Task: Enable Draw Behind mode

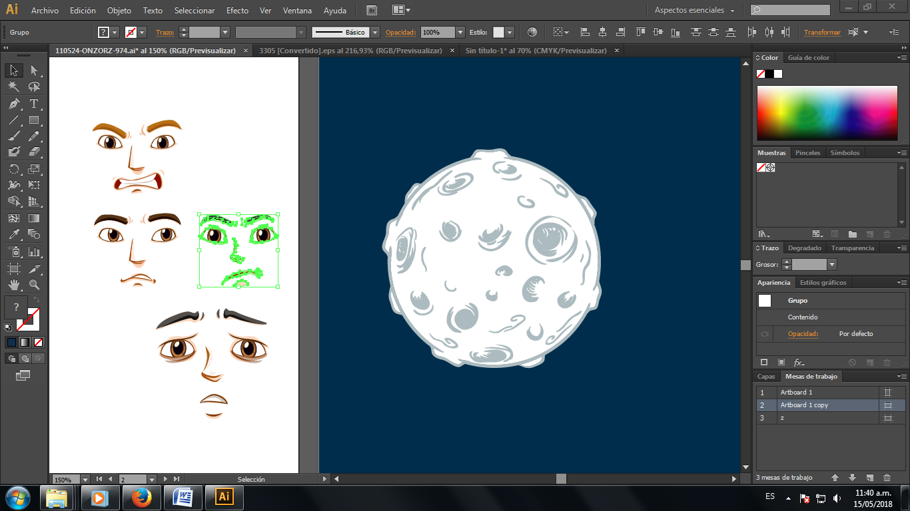Action: coord(25,359)
